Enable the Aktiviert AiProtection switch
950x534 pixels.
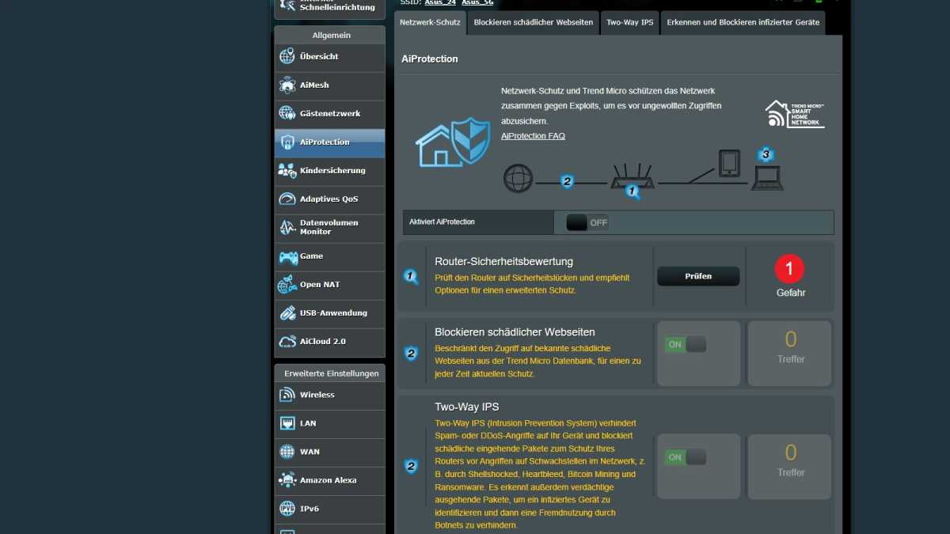[x=587, y=222]
